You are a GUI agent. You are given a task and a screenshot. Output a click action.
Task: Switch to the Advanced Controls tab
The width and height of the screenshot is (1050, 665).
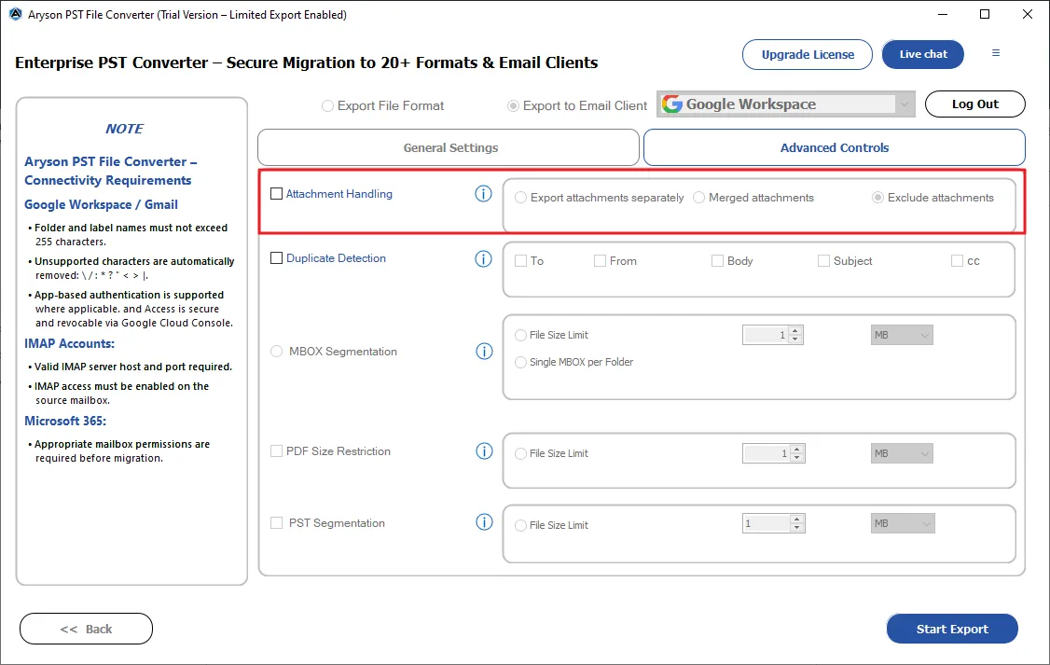coord(835,147)
